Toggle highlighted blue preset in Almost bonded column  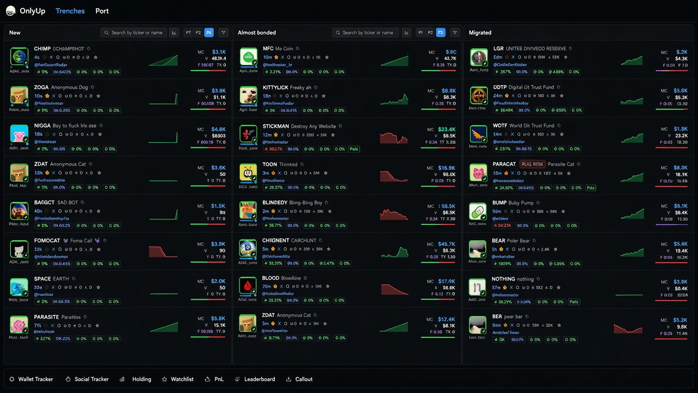click(x=441, y=33)
